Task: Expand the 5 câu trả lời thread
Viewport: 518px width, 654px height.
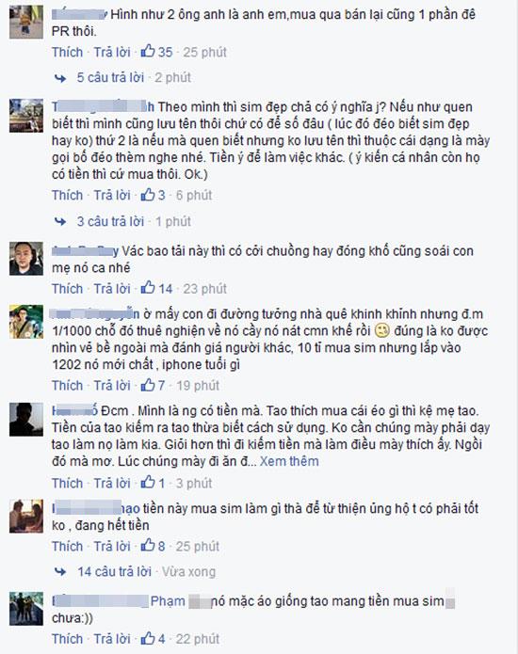Action: click(x=110, y=77)
